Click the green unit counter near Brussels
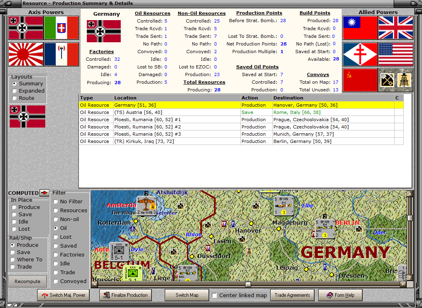 pos(132,273)
